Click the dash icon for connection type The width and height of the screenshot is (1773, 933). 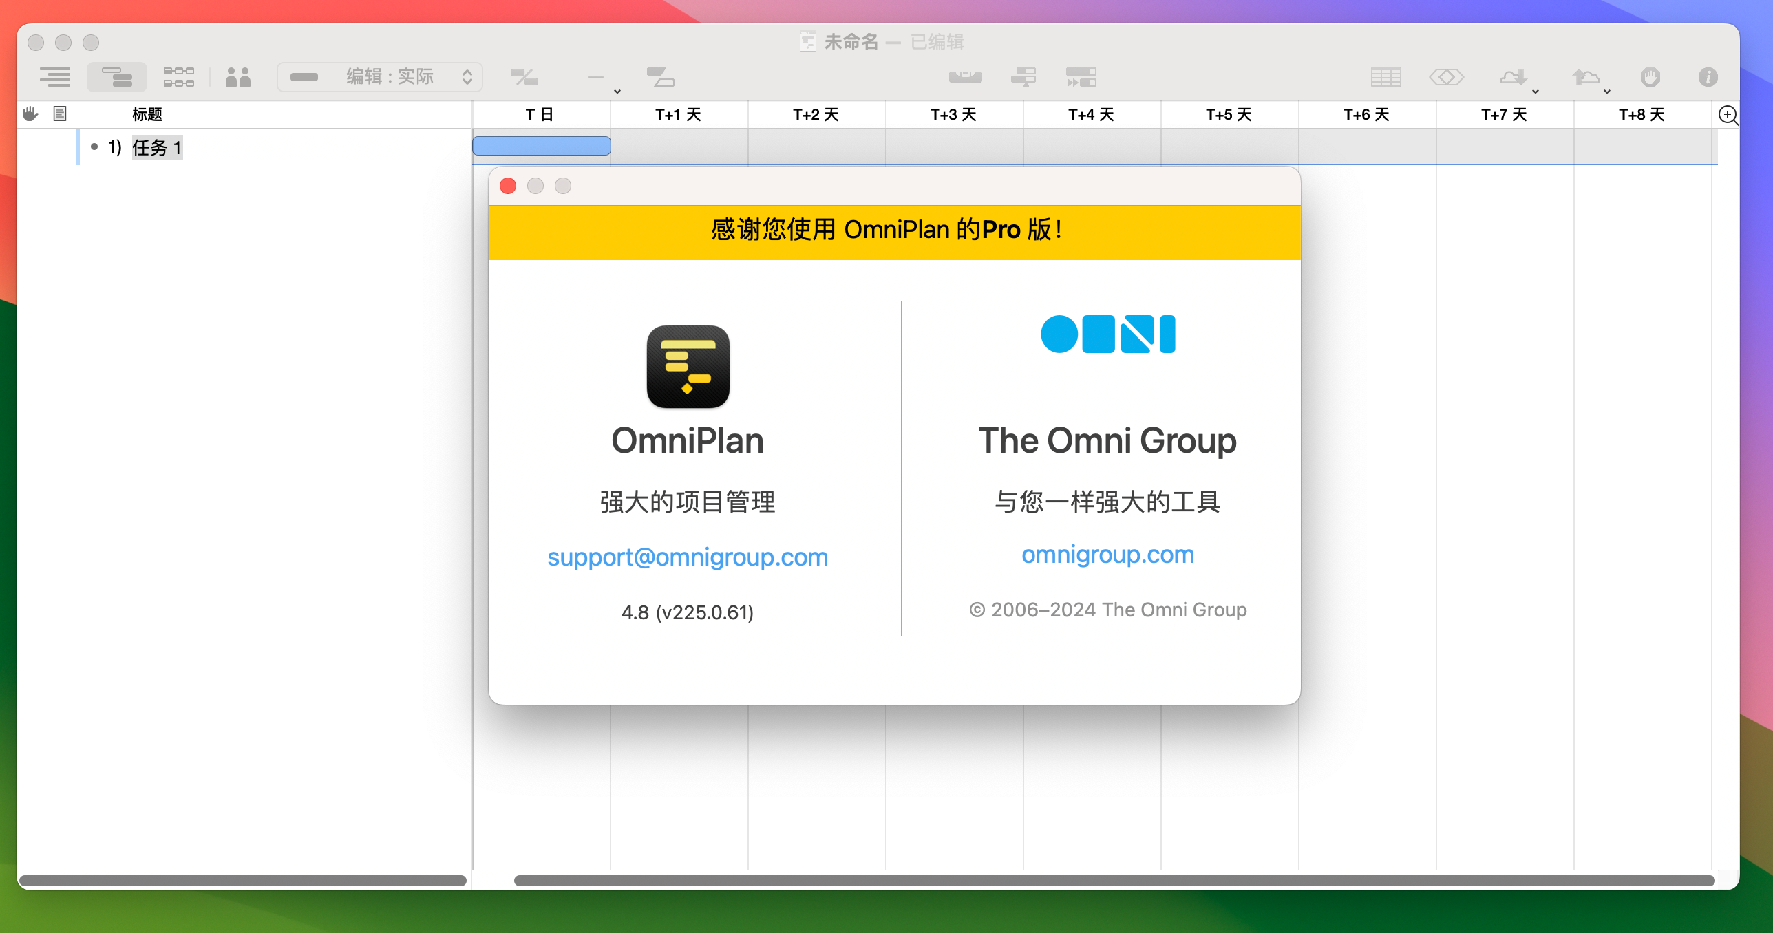click(595, 77)
